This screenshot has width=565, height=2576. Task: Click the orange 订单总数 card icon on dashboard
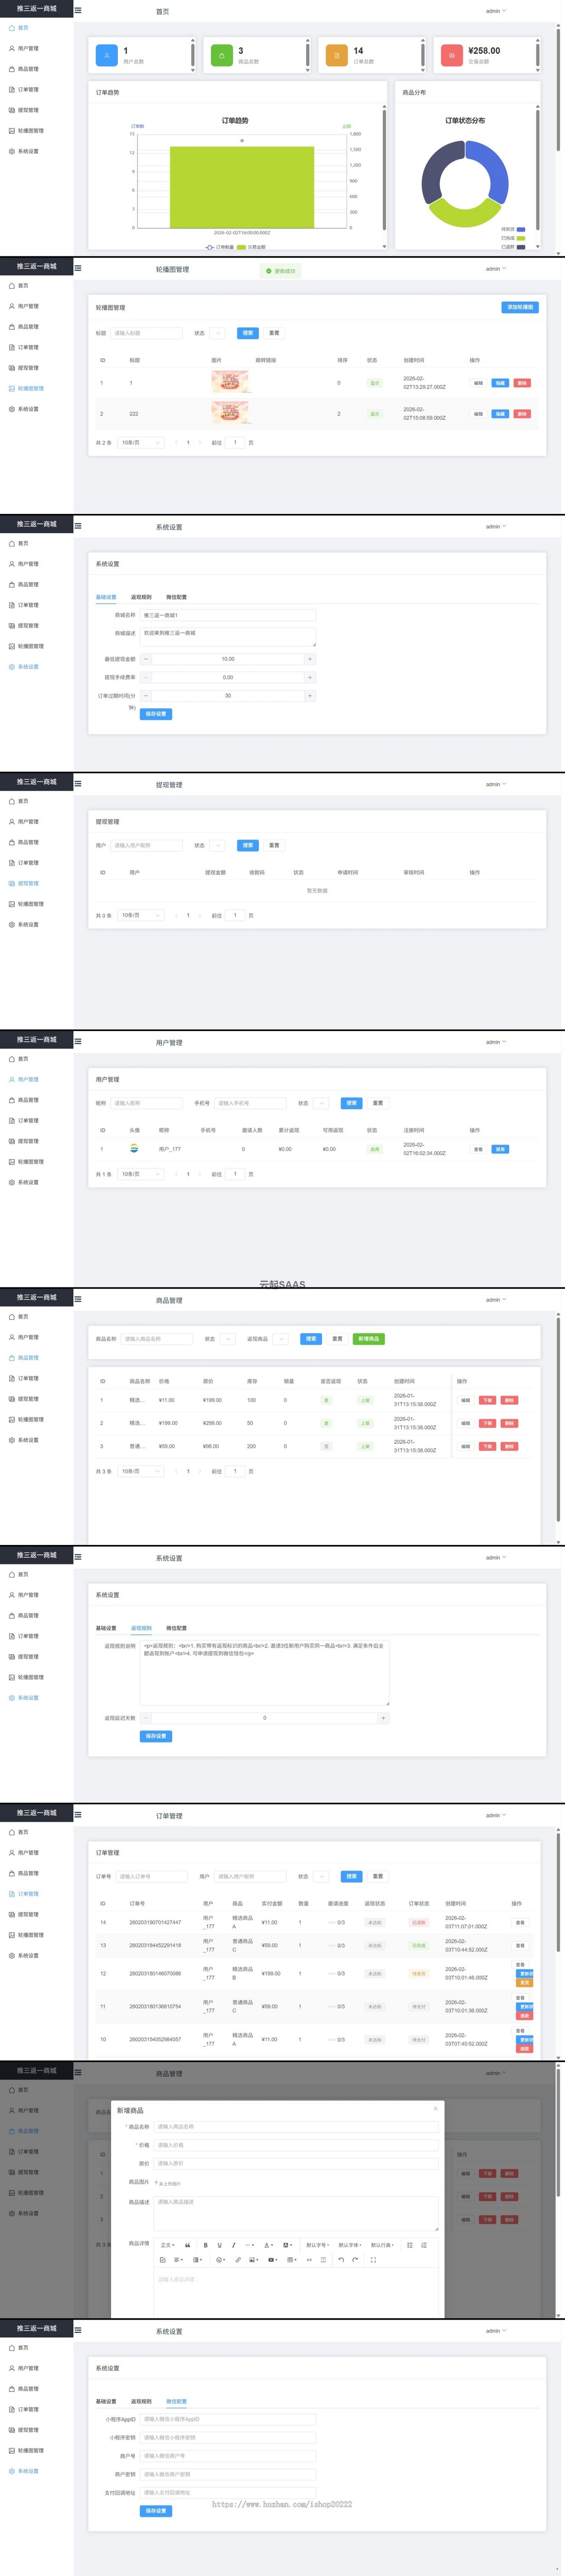pos(337,55)
